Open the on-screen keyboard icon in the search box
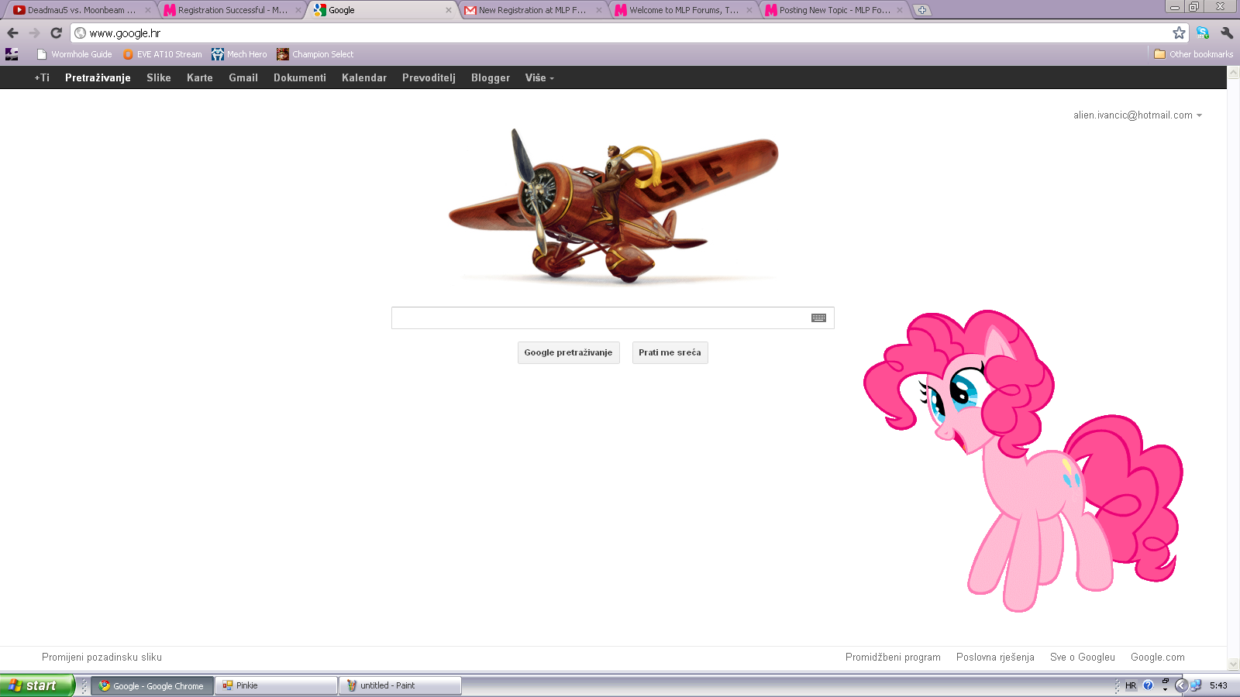Viewport: 1240px width, 697px height. point(818,318)
